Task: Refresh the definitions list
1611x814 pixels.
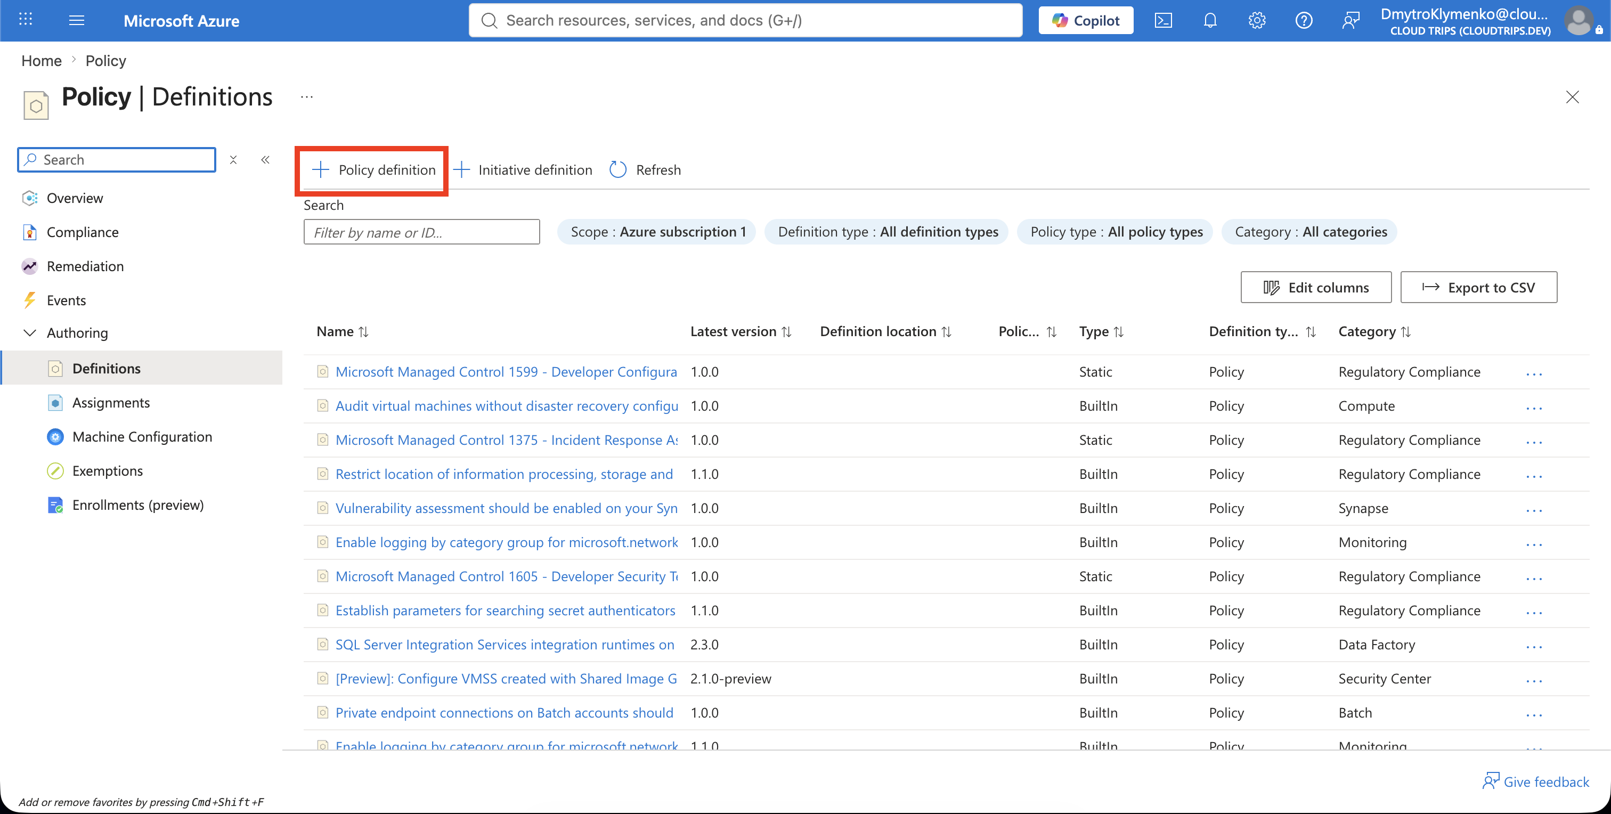Action: tap(645, 170)
